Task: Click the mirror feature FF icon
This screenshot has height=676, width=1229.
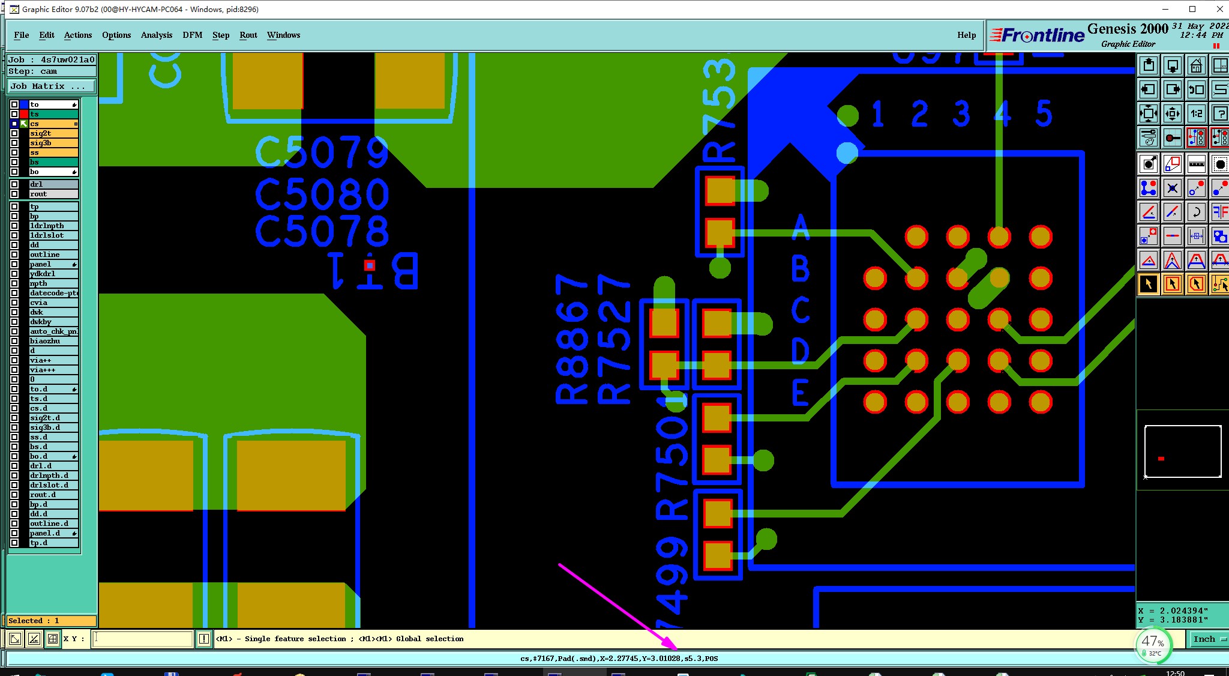Action: (1219, 211)
